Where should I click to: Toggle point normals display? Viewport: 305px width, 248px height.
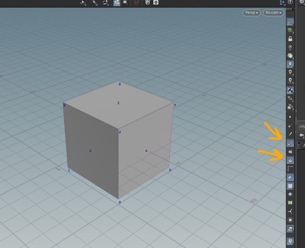click(290, 126)
